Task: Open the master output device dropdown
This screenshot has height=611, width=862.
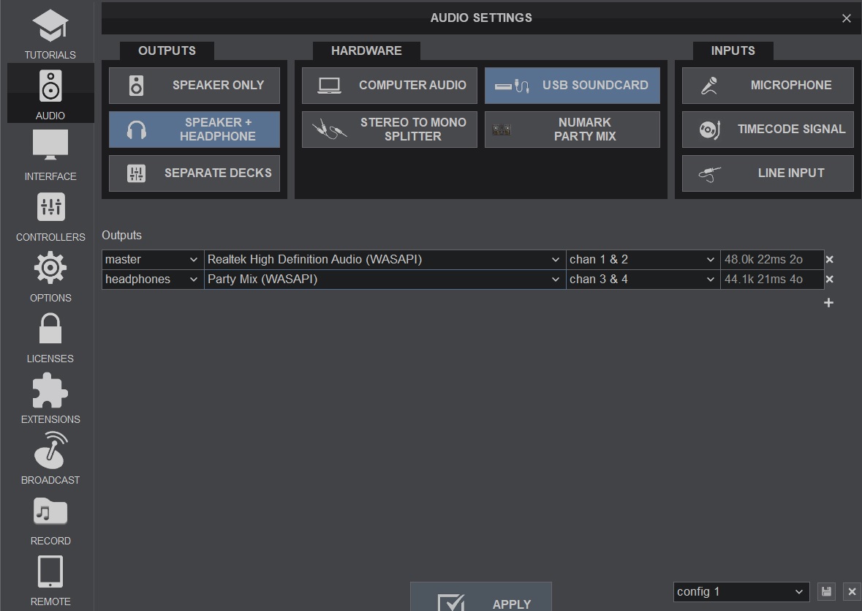Action: pos(384,259)
